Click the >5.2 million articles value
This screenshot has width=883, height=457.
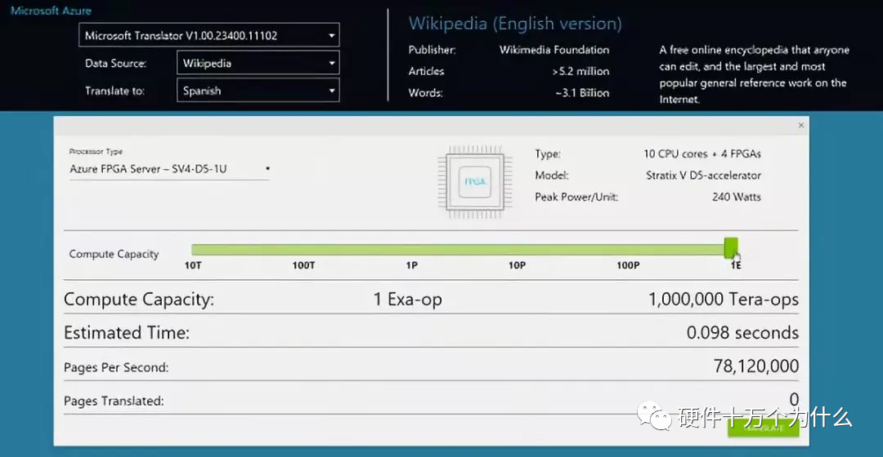point(580,71)
